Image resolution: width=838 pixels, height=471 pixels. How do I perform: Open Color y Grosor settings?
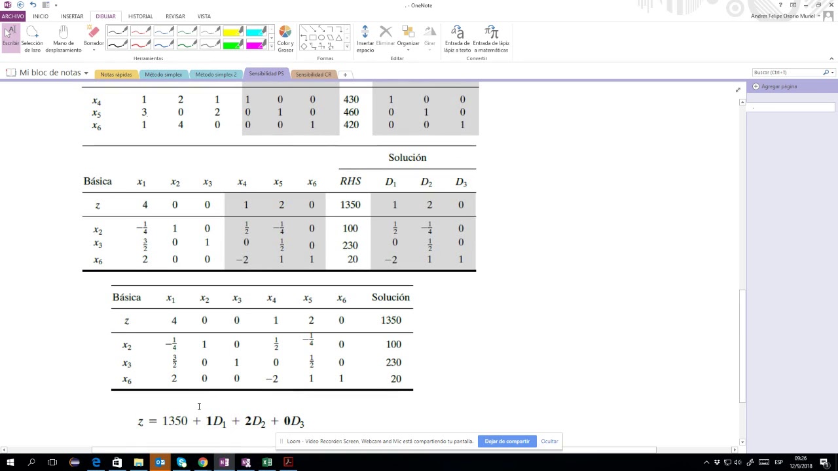click(285, 39)
